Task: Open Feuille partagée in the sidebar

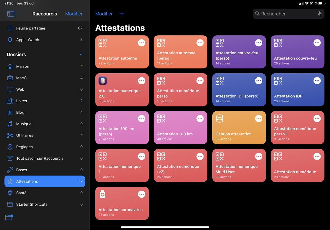Action: tap(45, 28)
